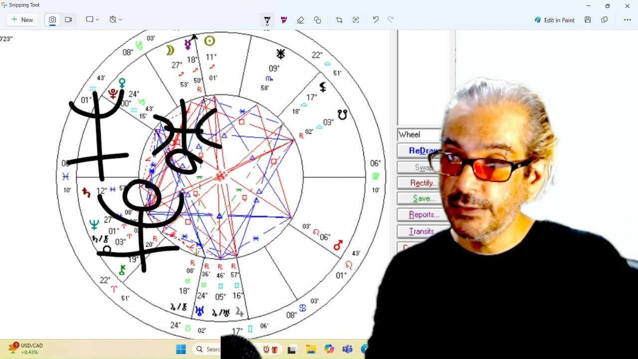The height and width of the screenshot is (359, 638).
Task: Click the purple Mercury glyph at 18°
Action: point(188,45)
